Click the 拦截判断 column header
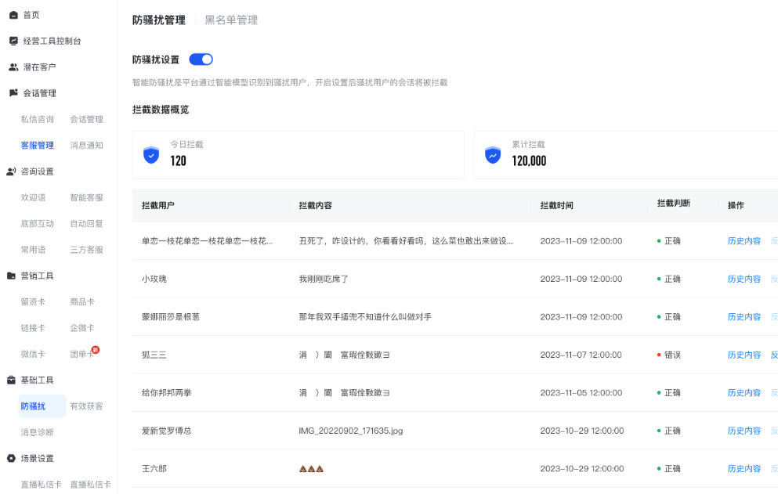Image resolution: width=778 pixels, height=494 pixels. click(x=673, y=204)
